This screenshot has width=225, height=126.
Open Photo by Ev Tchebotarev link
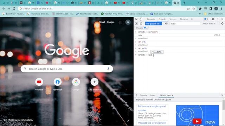[20, 120]
